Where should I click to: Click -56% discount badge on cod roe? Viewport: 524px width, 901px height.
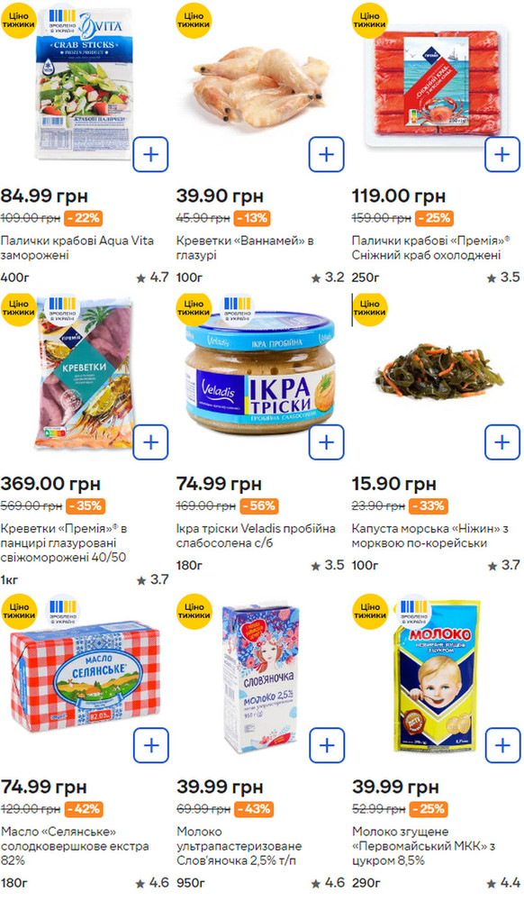tap(258, 506)
